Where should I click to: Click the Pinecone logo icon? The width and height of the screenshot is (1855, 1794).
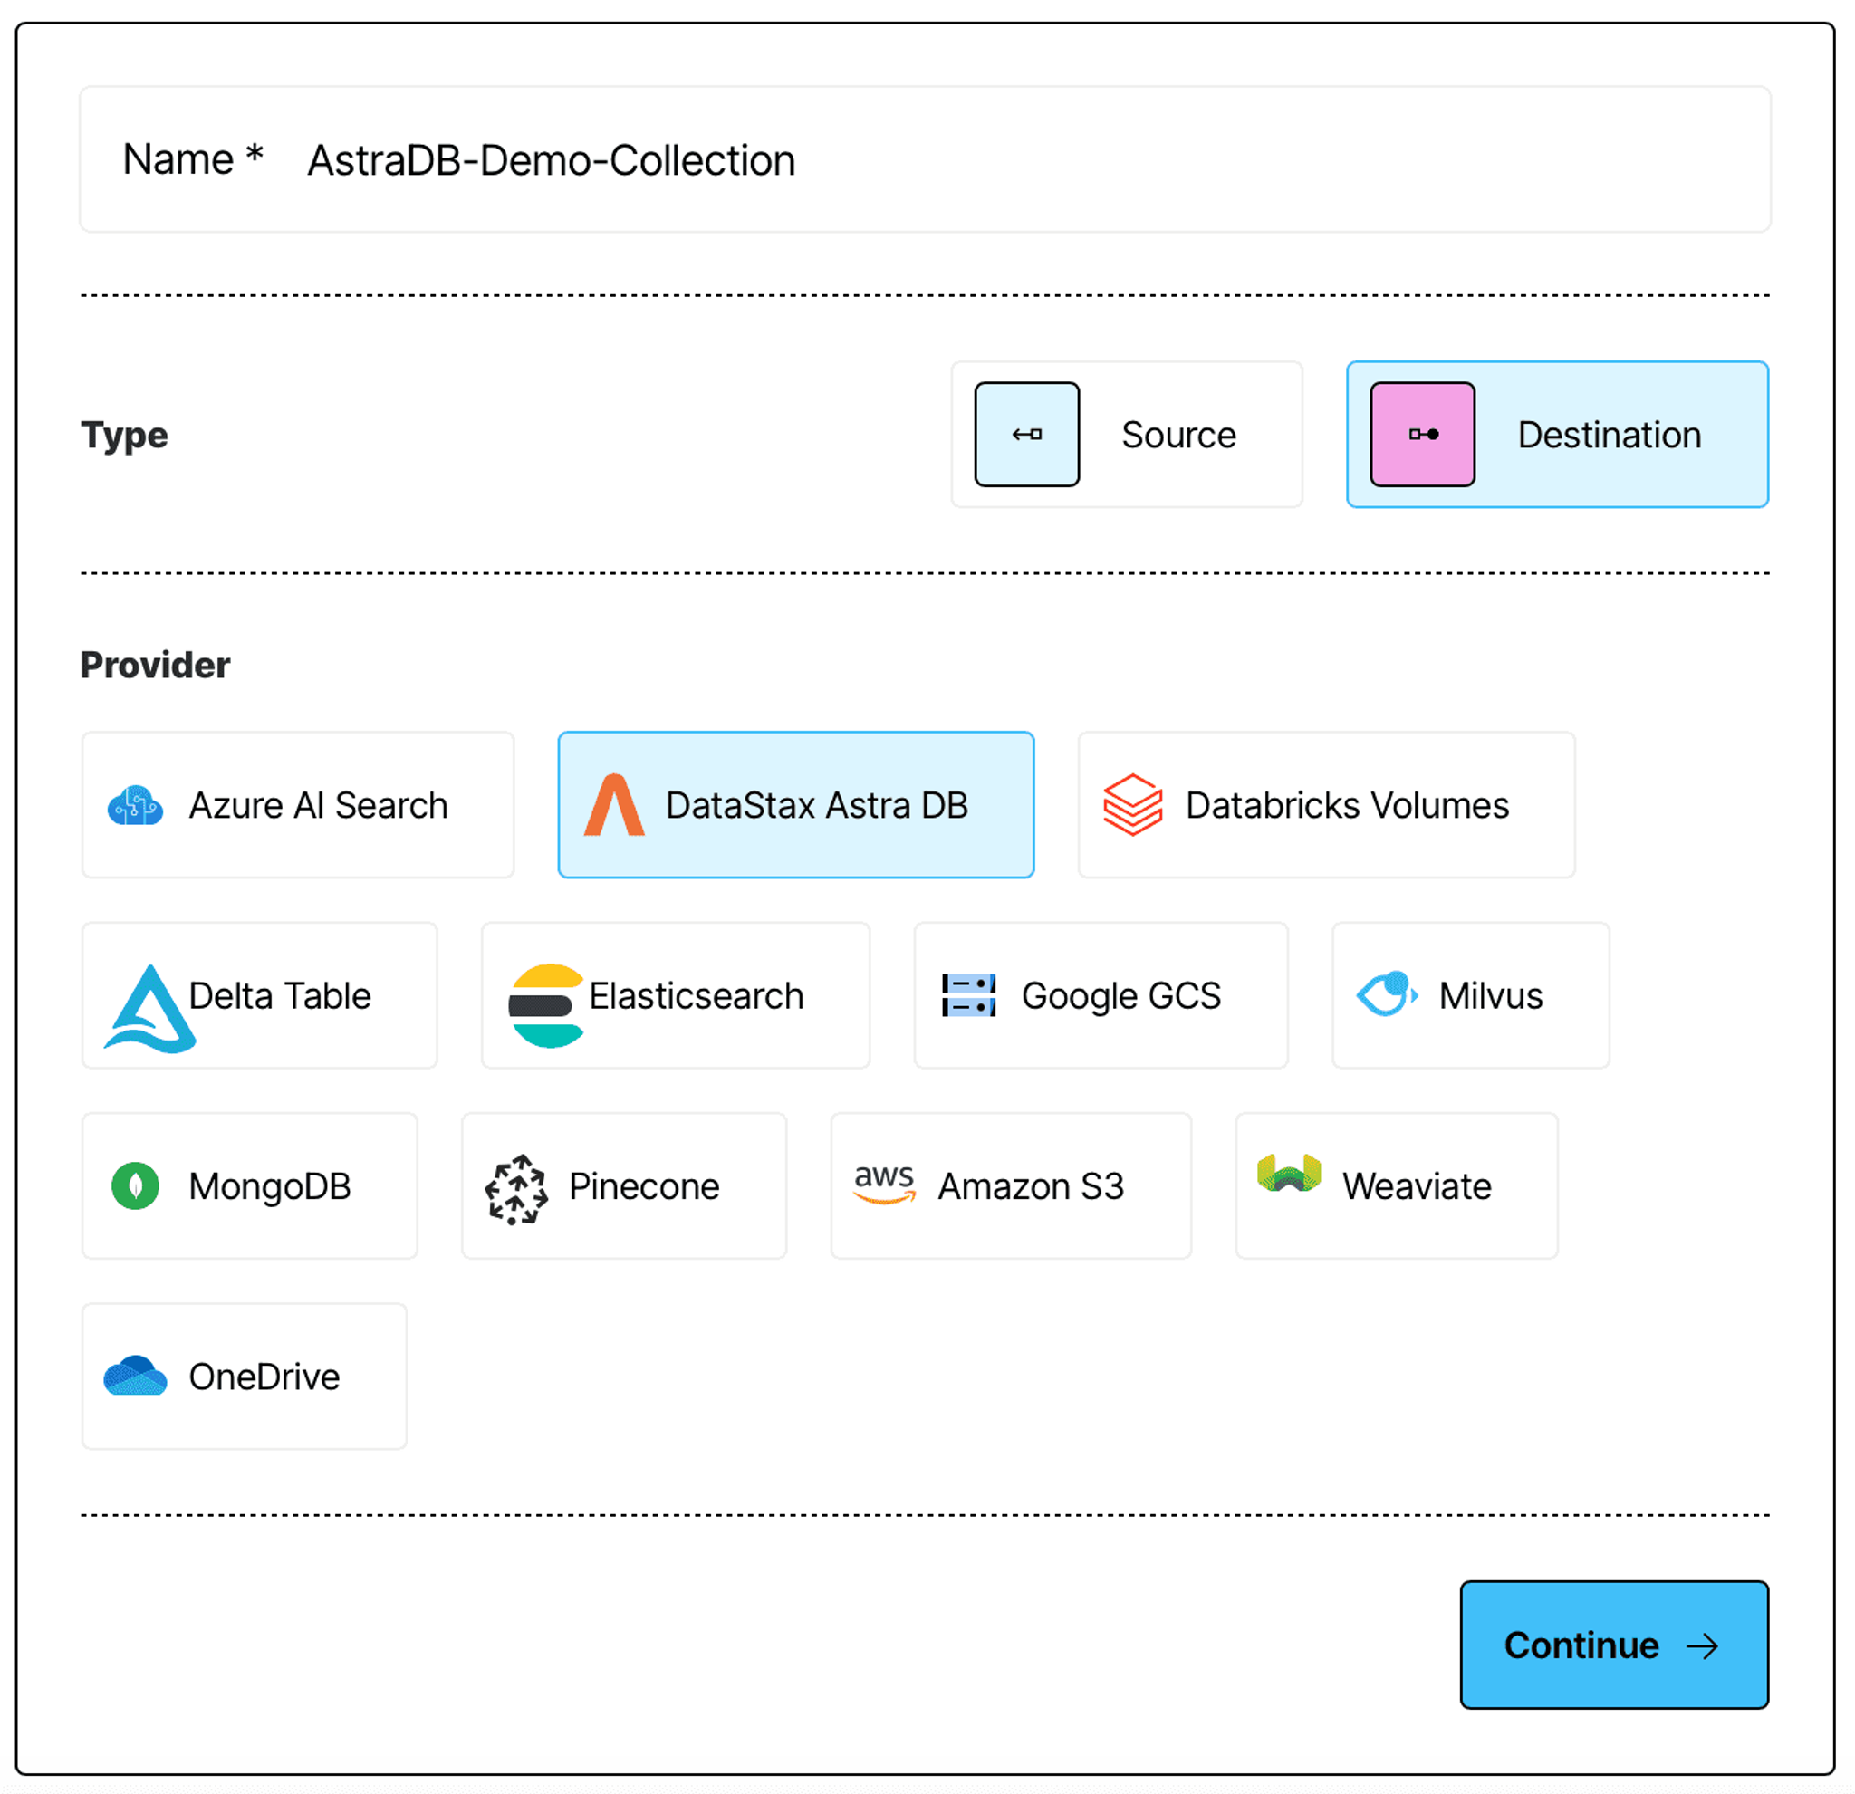click(515, 1189)
